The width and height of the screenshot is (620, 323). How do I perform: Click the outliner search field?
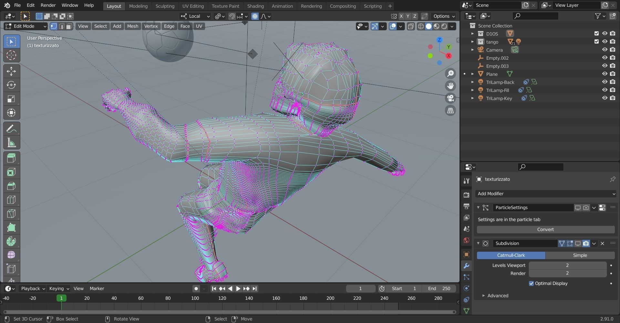535,16
